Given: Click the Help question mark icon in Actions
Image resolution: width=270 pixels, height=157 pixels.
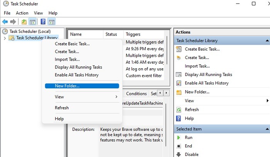Looking at the screenshot, I should tap(179, 118).
